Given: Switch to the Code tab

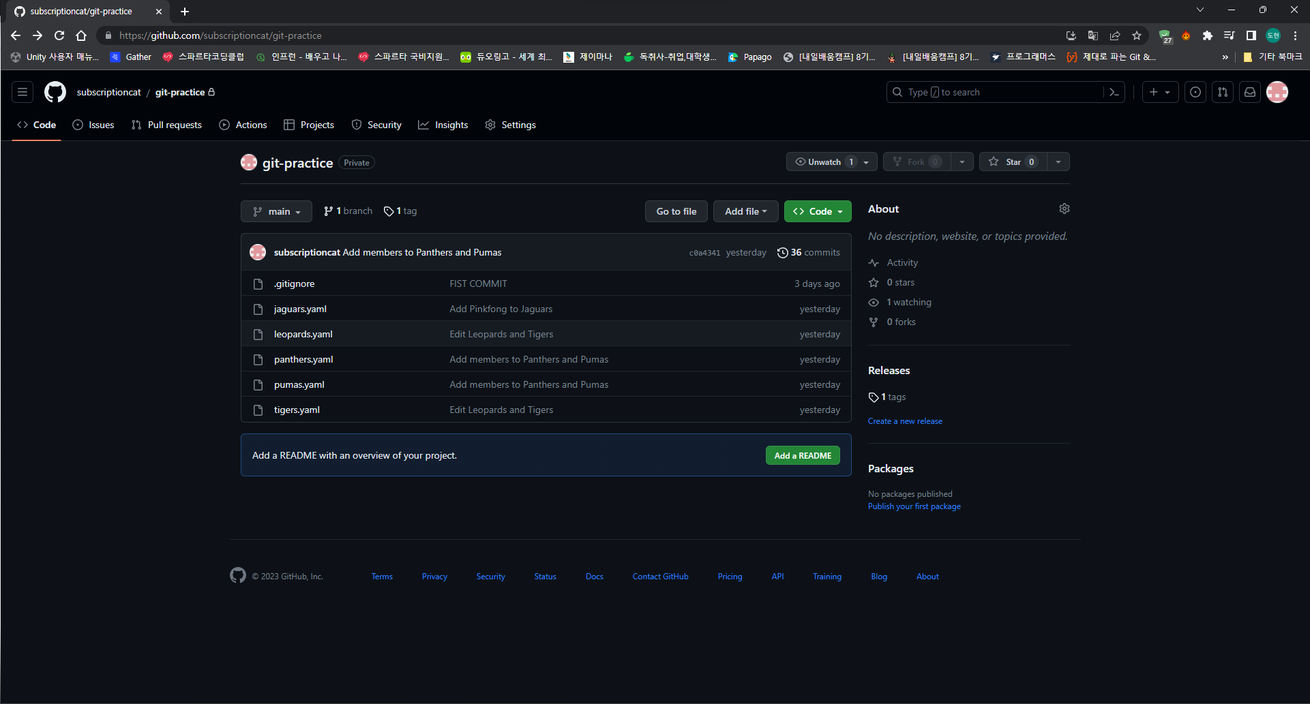Looking at the screenshot, I should point(37,125).
